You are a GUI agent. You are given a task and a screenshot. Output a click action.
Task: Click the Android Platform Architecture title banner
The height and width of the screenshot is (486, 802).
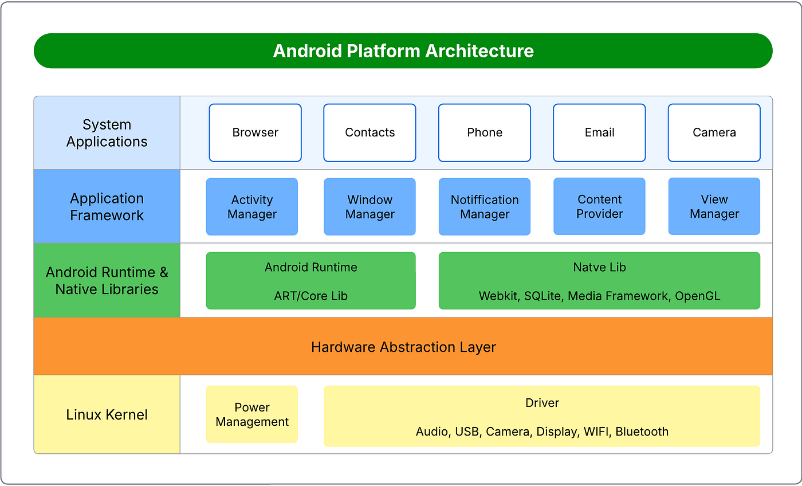pos(403,51)
